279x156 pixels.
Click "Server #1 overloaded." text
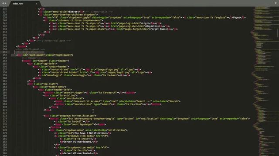coord(78,142)
